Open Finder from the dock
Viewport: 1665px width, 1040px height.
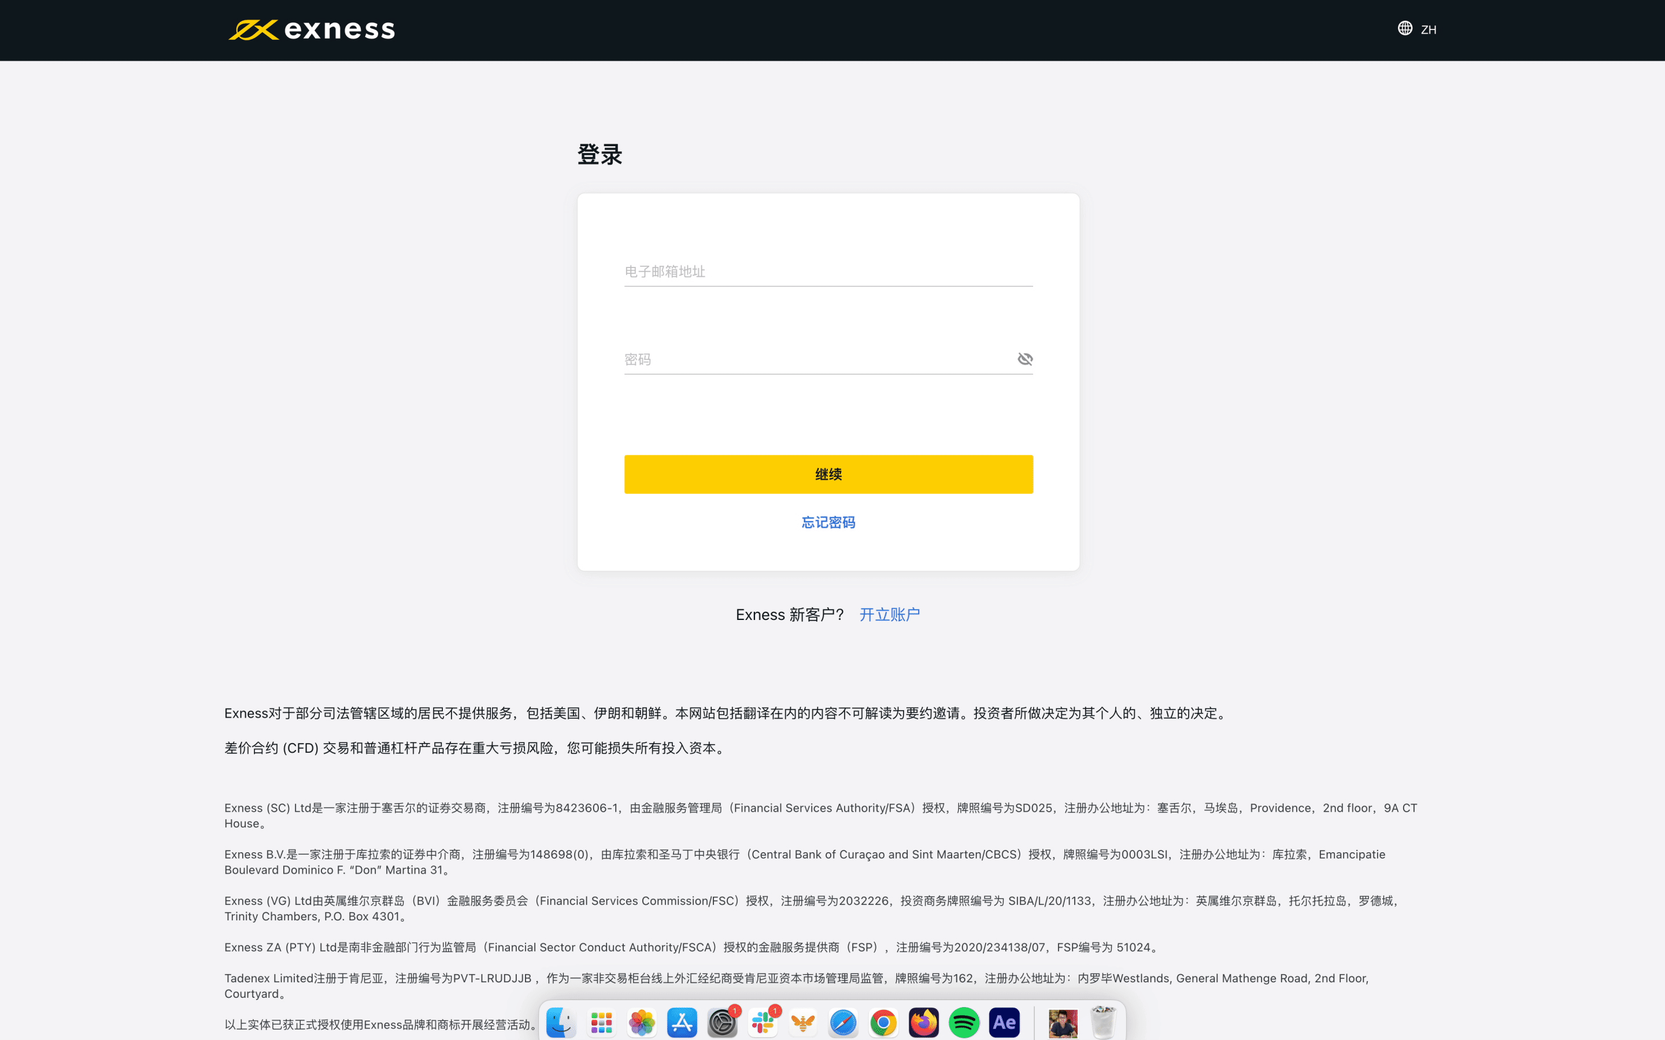click(561, 1023)
